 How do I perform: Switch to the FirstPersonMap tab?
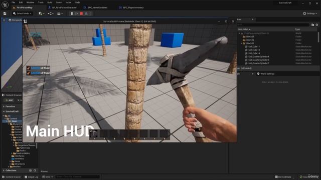pyautogui.click(x=25, y=7)
